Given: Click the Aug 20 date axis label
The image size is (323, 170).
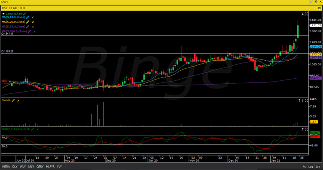Looking at the screenshot, I should [70, 161].
